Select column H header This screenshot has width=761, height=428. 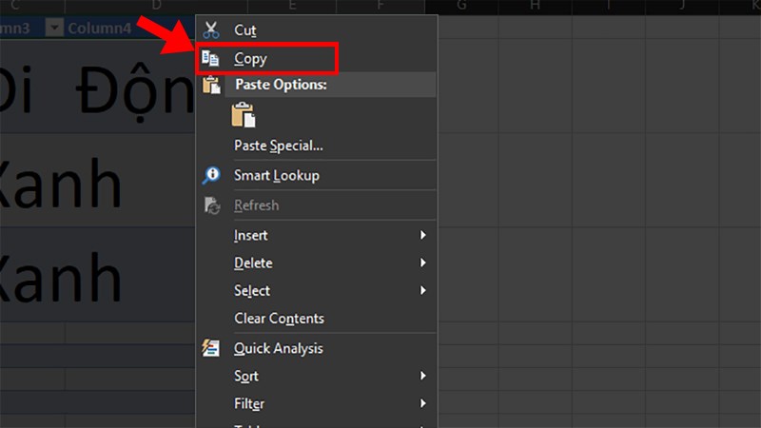tap(535, 6)
